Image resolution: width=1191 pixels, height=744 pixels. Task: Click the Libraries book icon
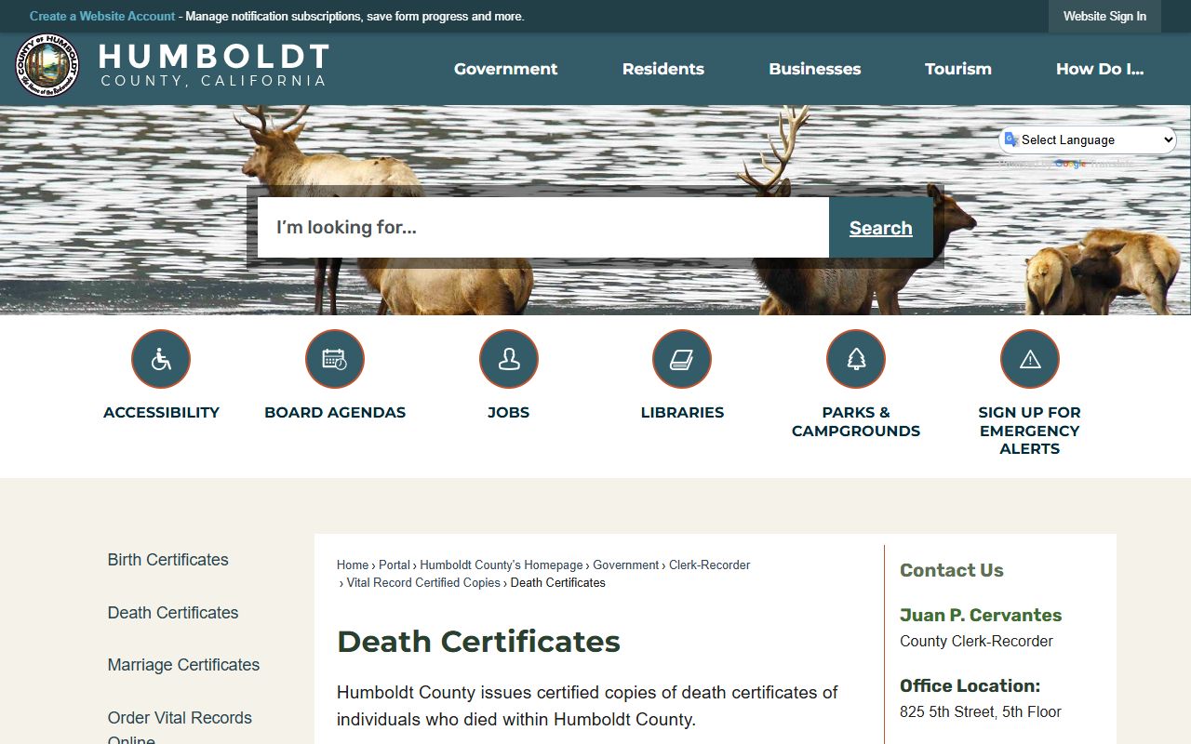[x=682, y=359]
